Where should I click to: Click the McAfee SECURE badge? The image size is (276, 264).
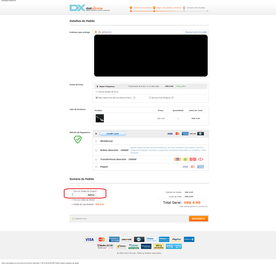pyautogui.click(x=105, y=246)
